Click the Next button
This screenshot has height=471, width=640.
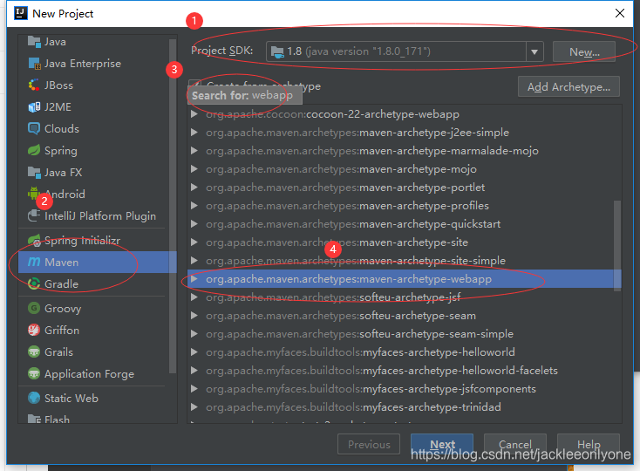click(x=442, y=444)
